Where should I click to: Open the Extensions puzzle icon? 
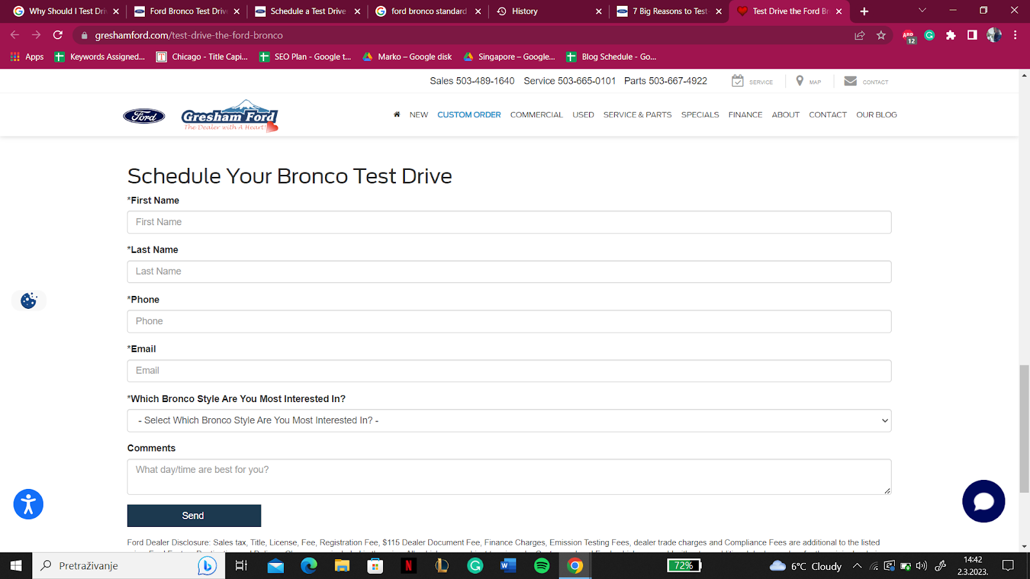[951, 35]
